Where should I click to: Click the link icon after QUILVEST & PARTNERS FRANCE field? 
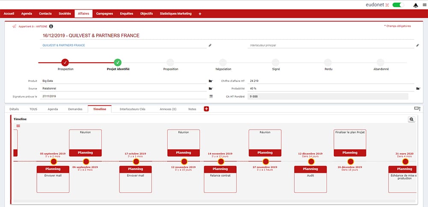pyautogui.click(x=210, y=45)
